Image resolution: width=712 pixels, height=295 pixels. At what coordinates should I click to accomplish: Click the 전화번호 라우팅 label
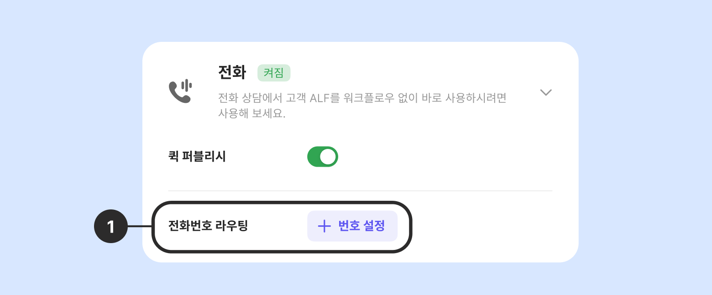(208, 226)
